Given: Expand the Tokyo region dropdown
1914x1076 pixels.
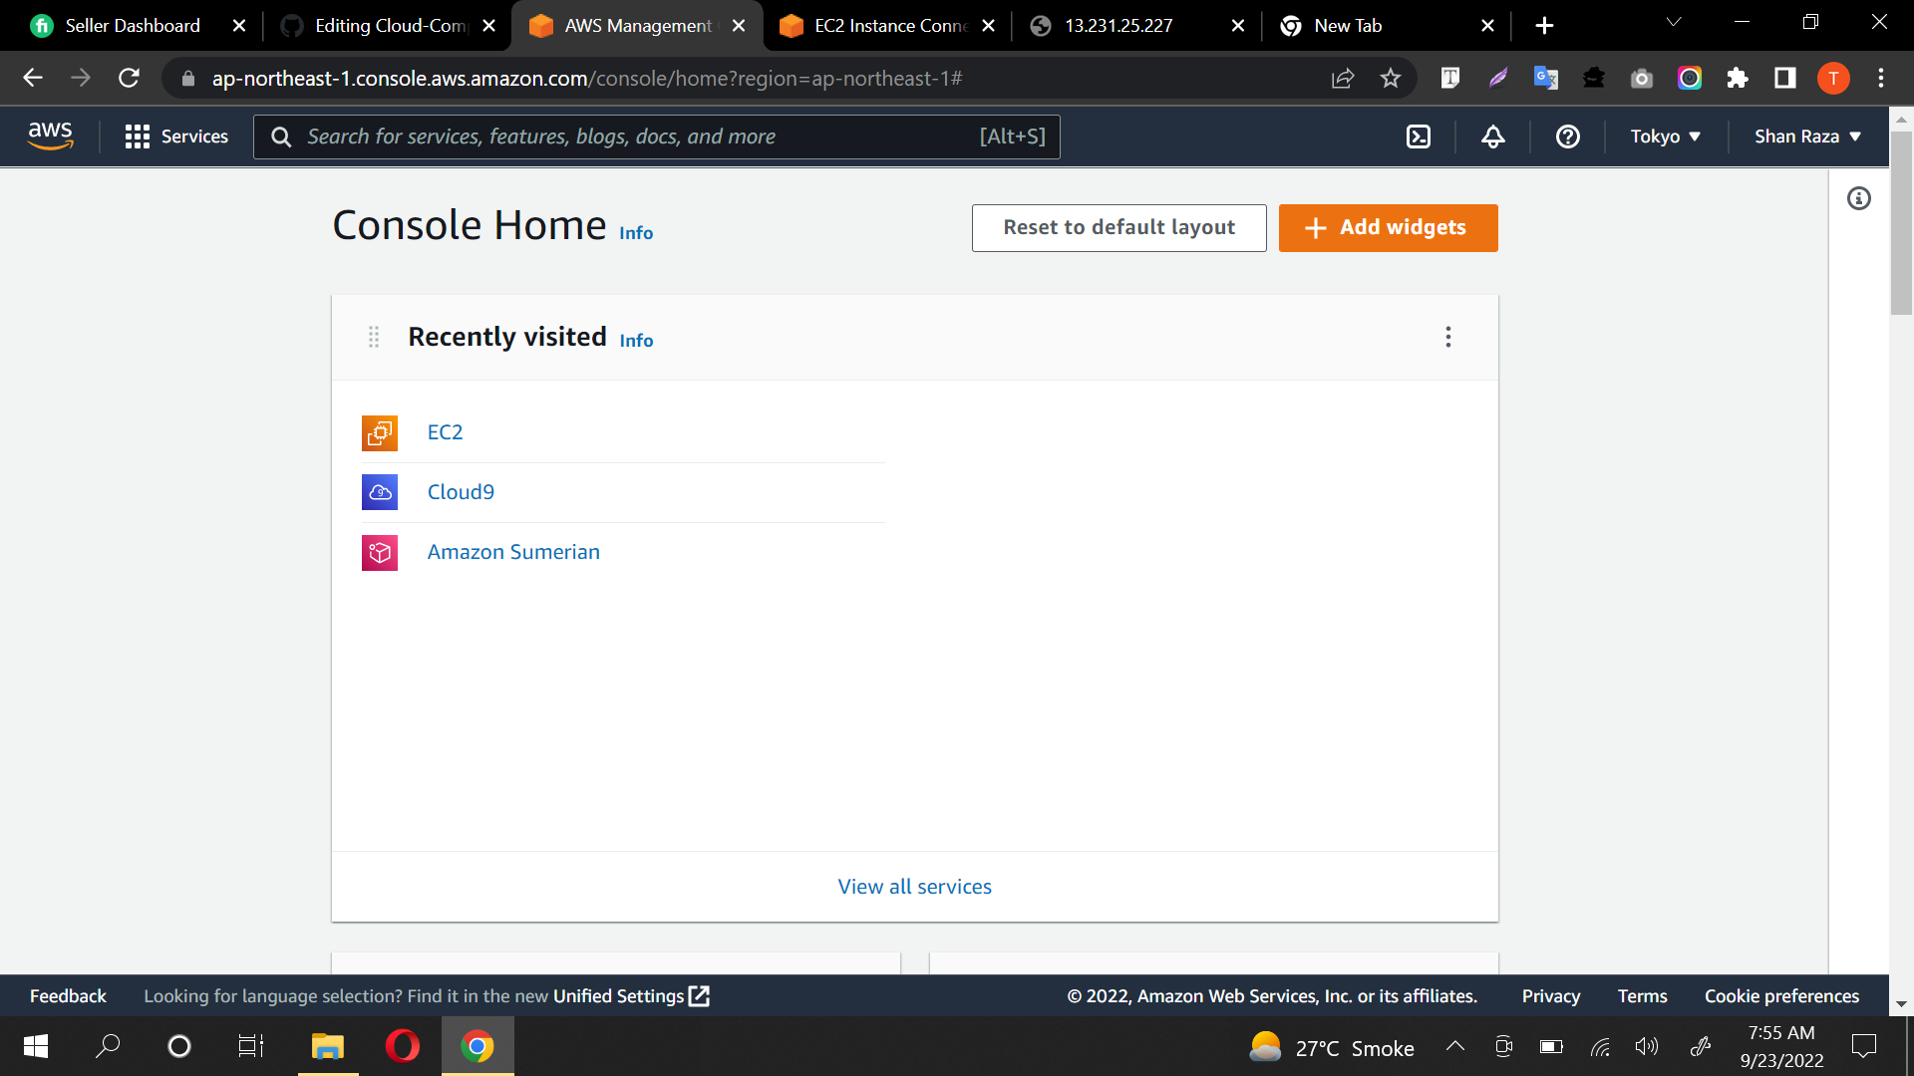Looking at the screenshot, I should (1665, 136).
